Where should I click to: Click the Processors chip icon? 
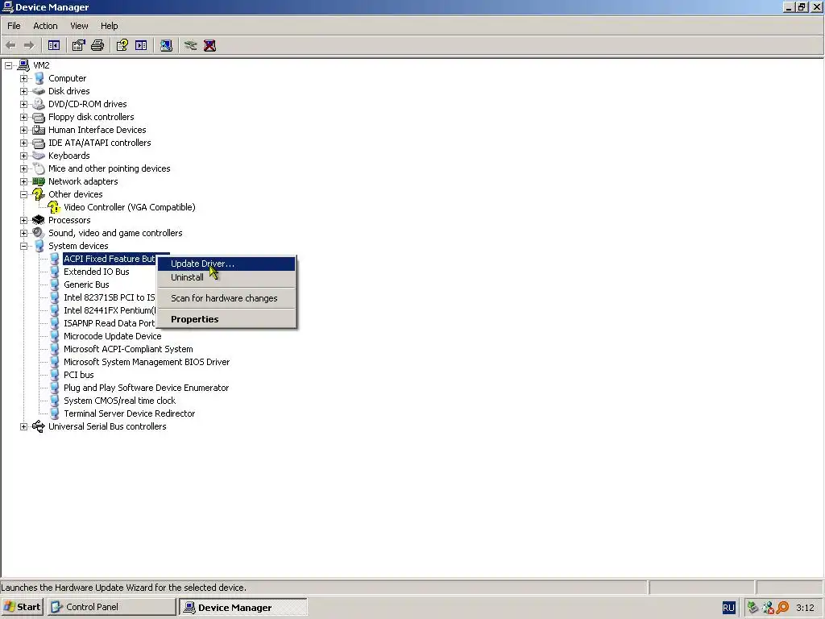(x=39, y=220)
